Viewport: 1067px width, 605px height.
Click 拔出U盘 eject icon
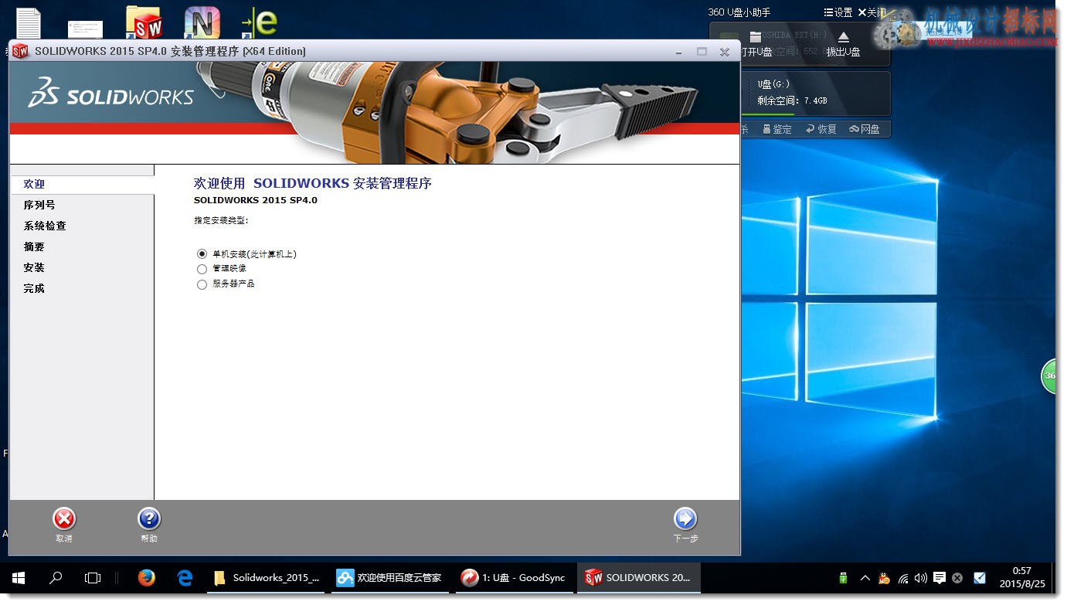tap(844, 37)
